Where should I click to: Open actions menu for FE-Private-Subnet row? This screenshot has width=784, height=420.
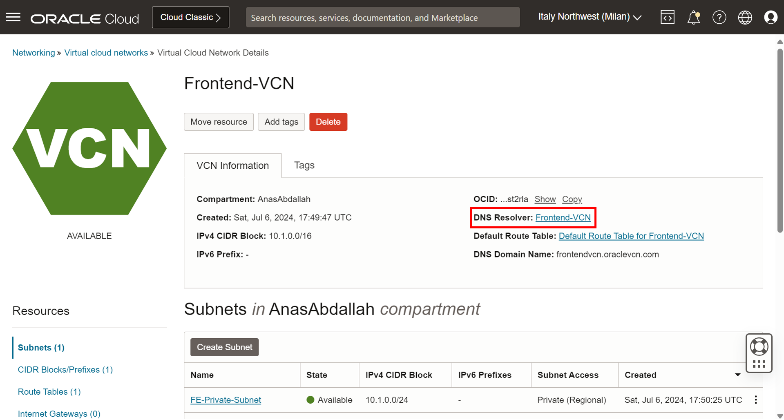coord(755,400)
